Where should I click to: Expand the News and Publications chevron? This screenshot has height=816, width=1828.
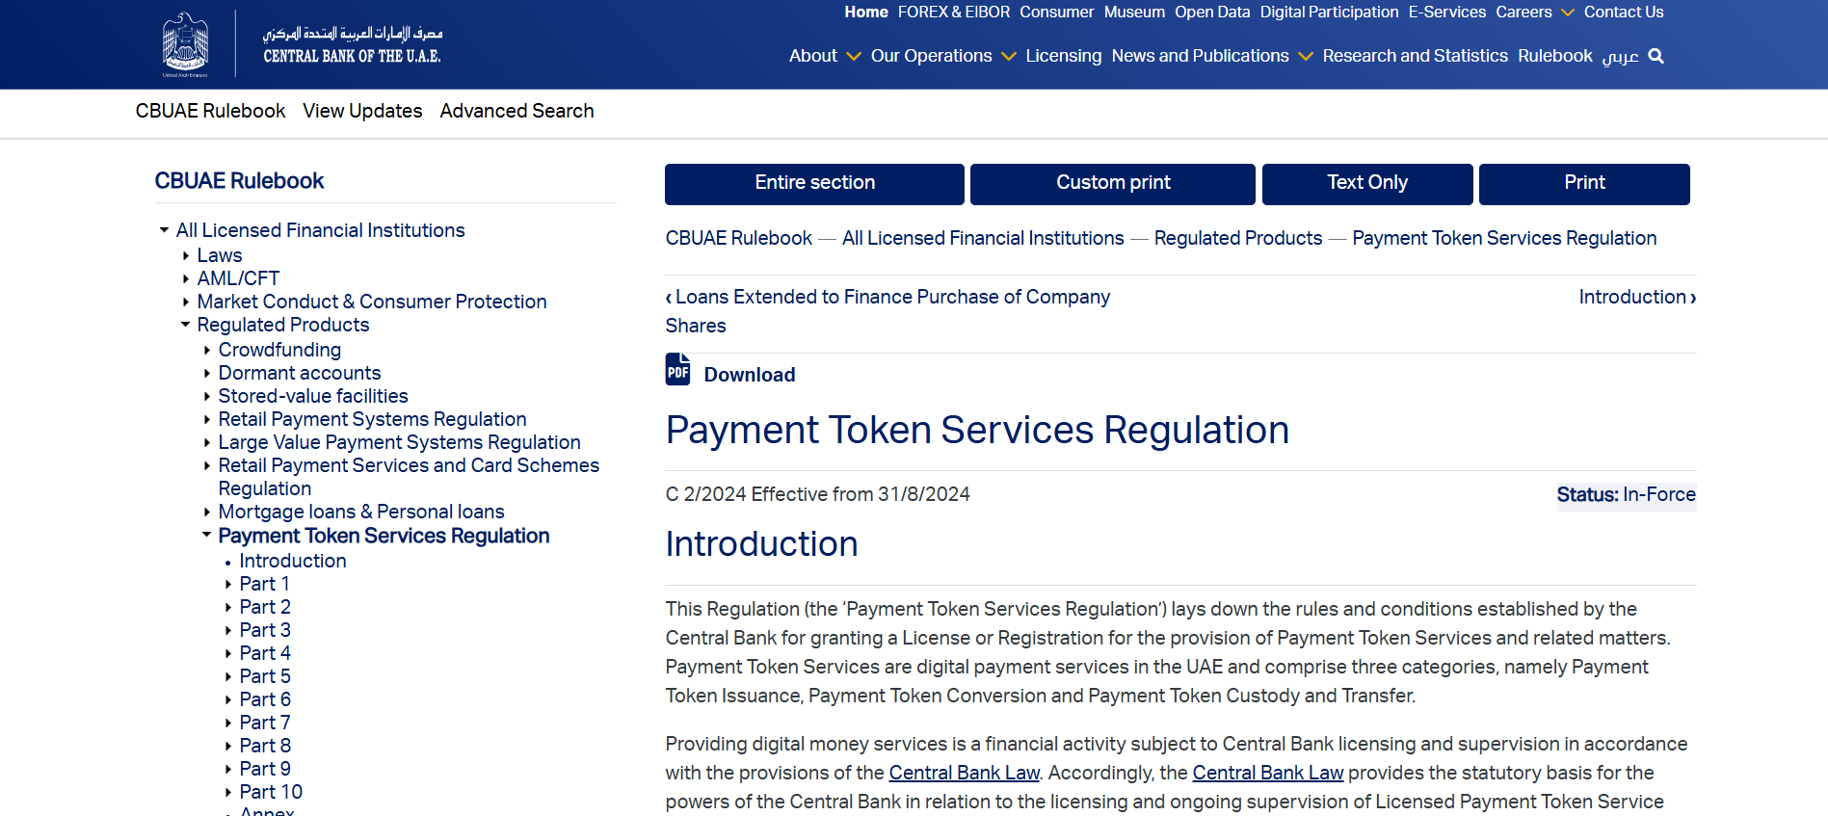[1306, 57]
